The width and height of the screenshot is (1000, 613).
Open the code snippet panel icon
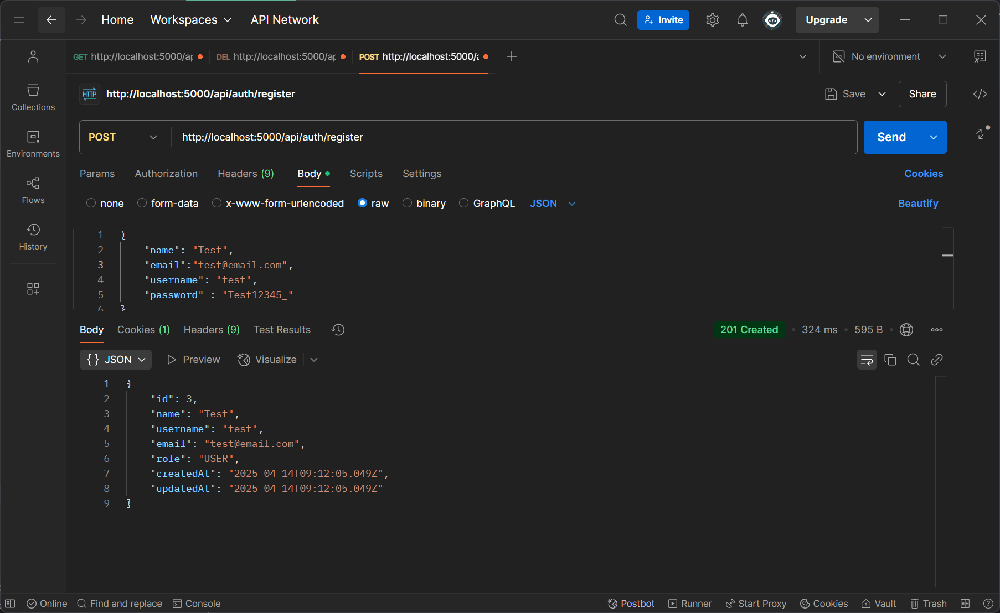[980, 94]
